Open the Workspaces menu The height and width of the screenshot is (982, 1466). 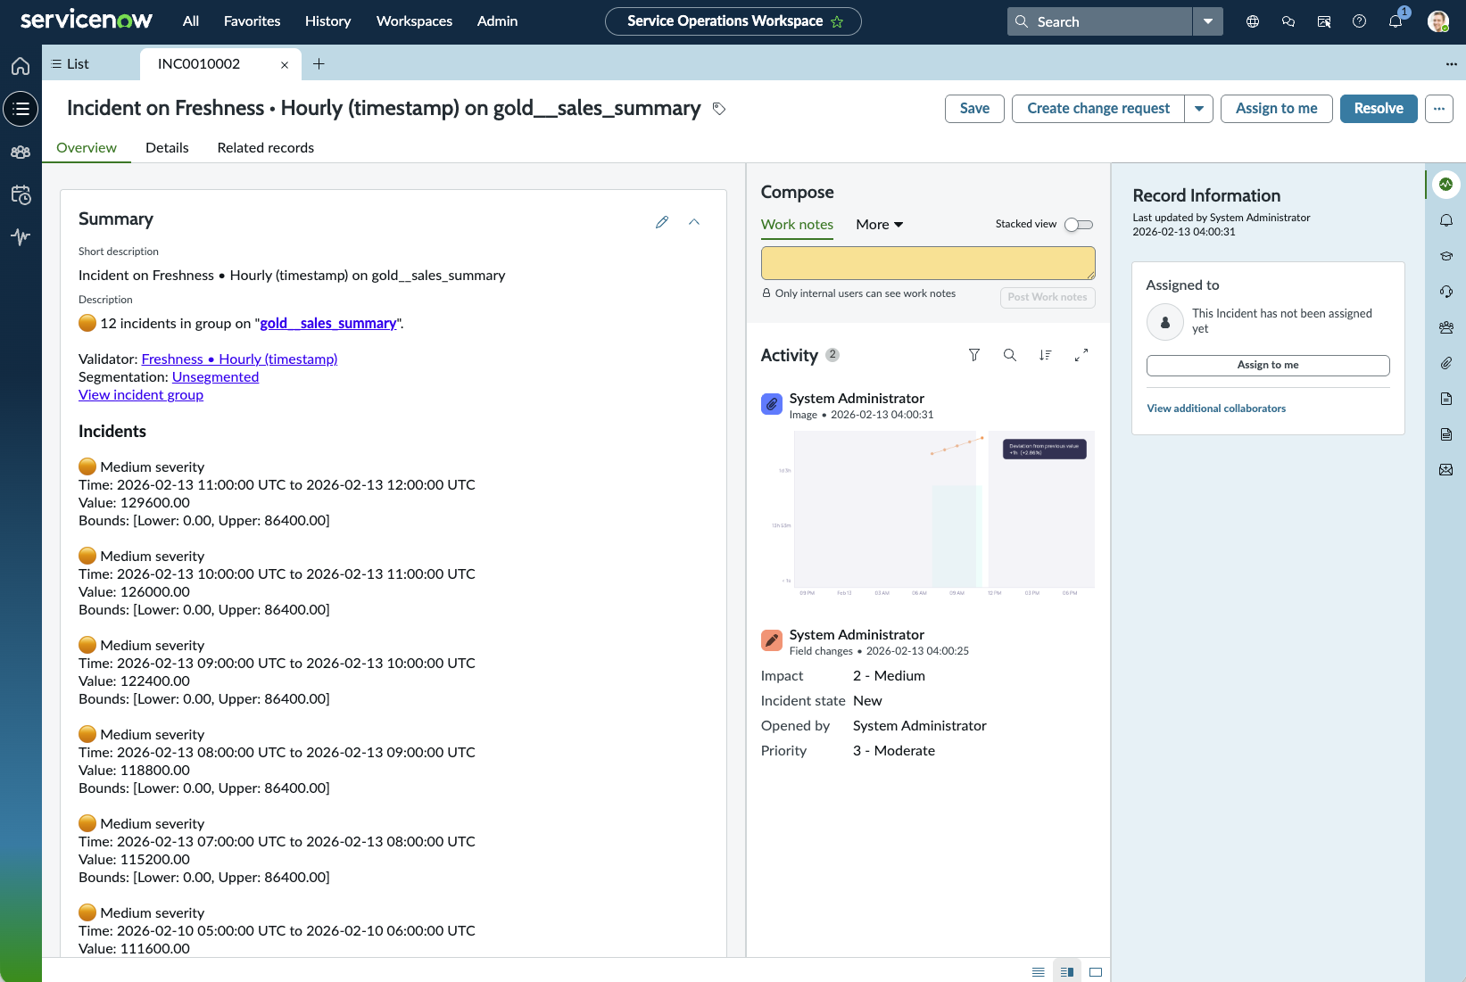click(x=414, y=21)
